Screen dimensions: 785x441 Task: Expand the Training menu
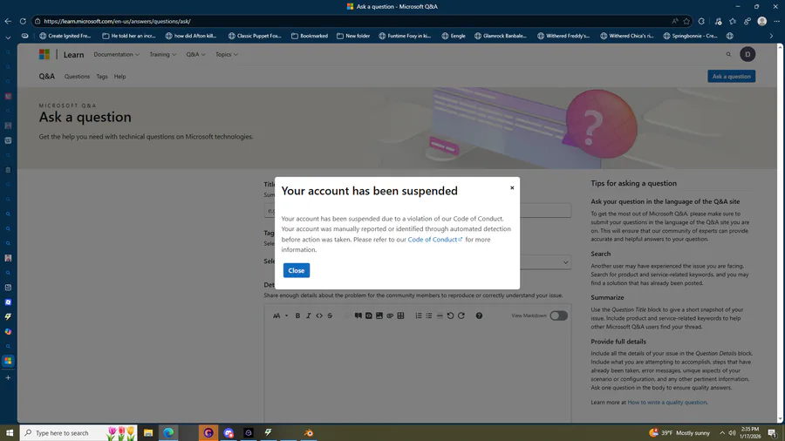tap(163, 55)
